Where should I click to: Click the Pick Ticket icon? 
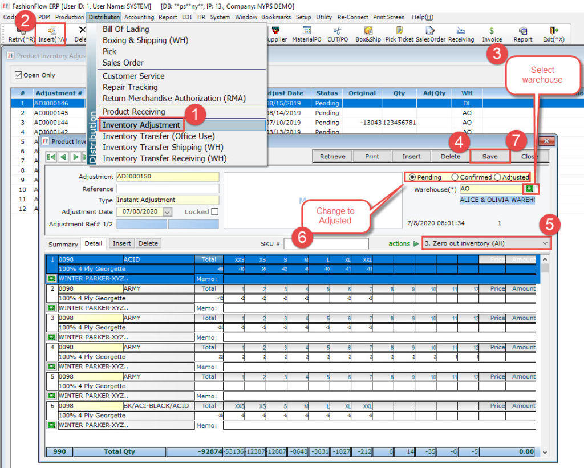399,33
